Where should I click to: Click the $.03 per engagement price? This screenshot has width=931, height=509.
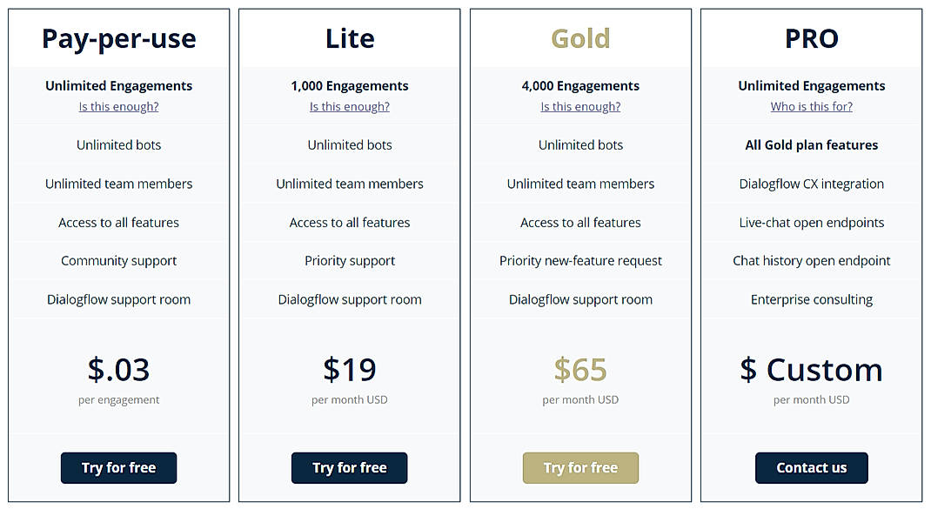118,369
